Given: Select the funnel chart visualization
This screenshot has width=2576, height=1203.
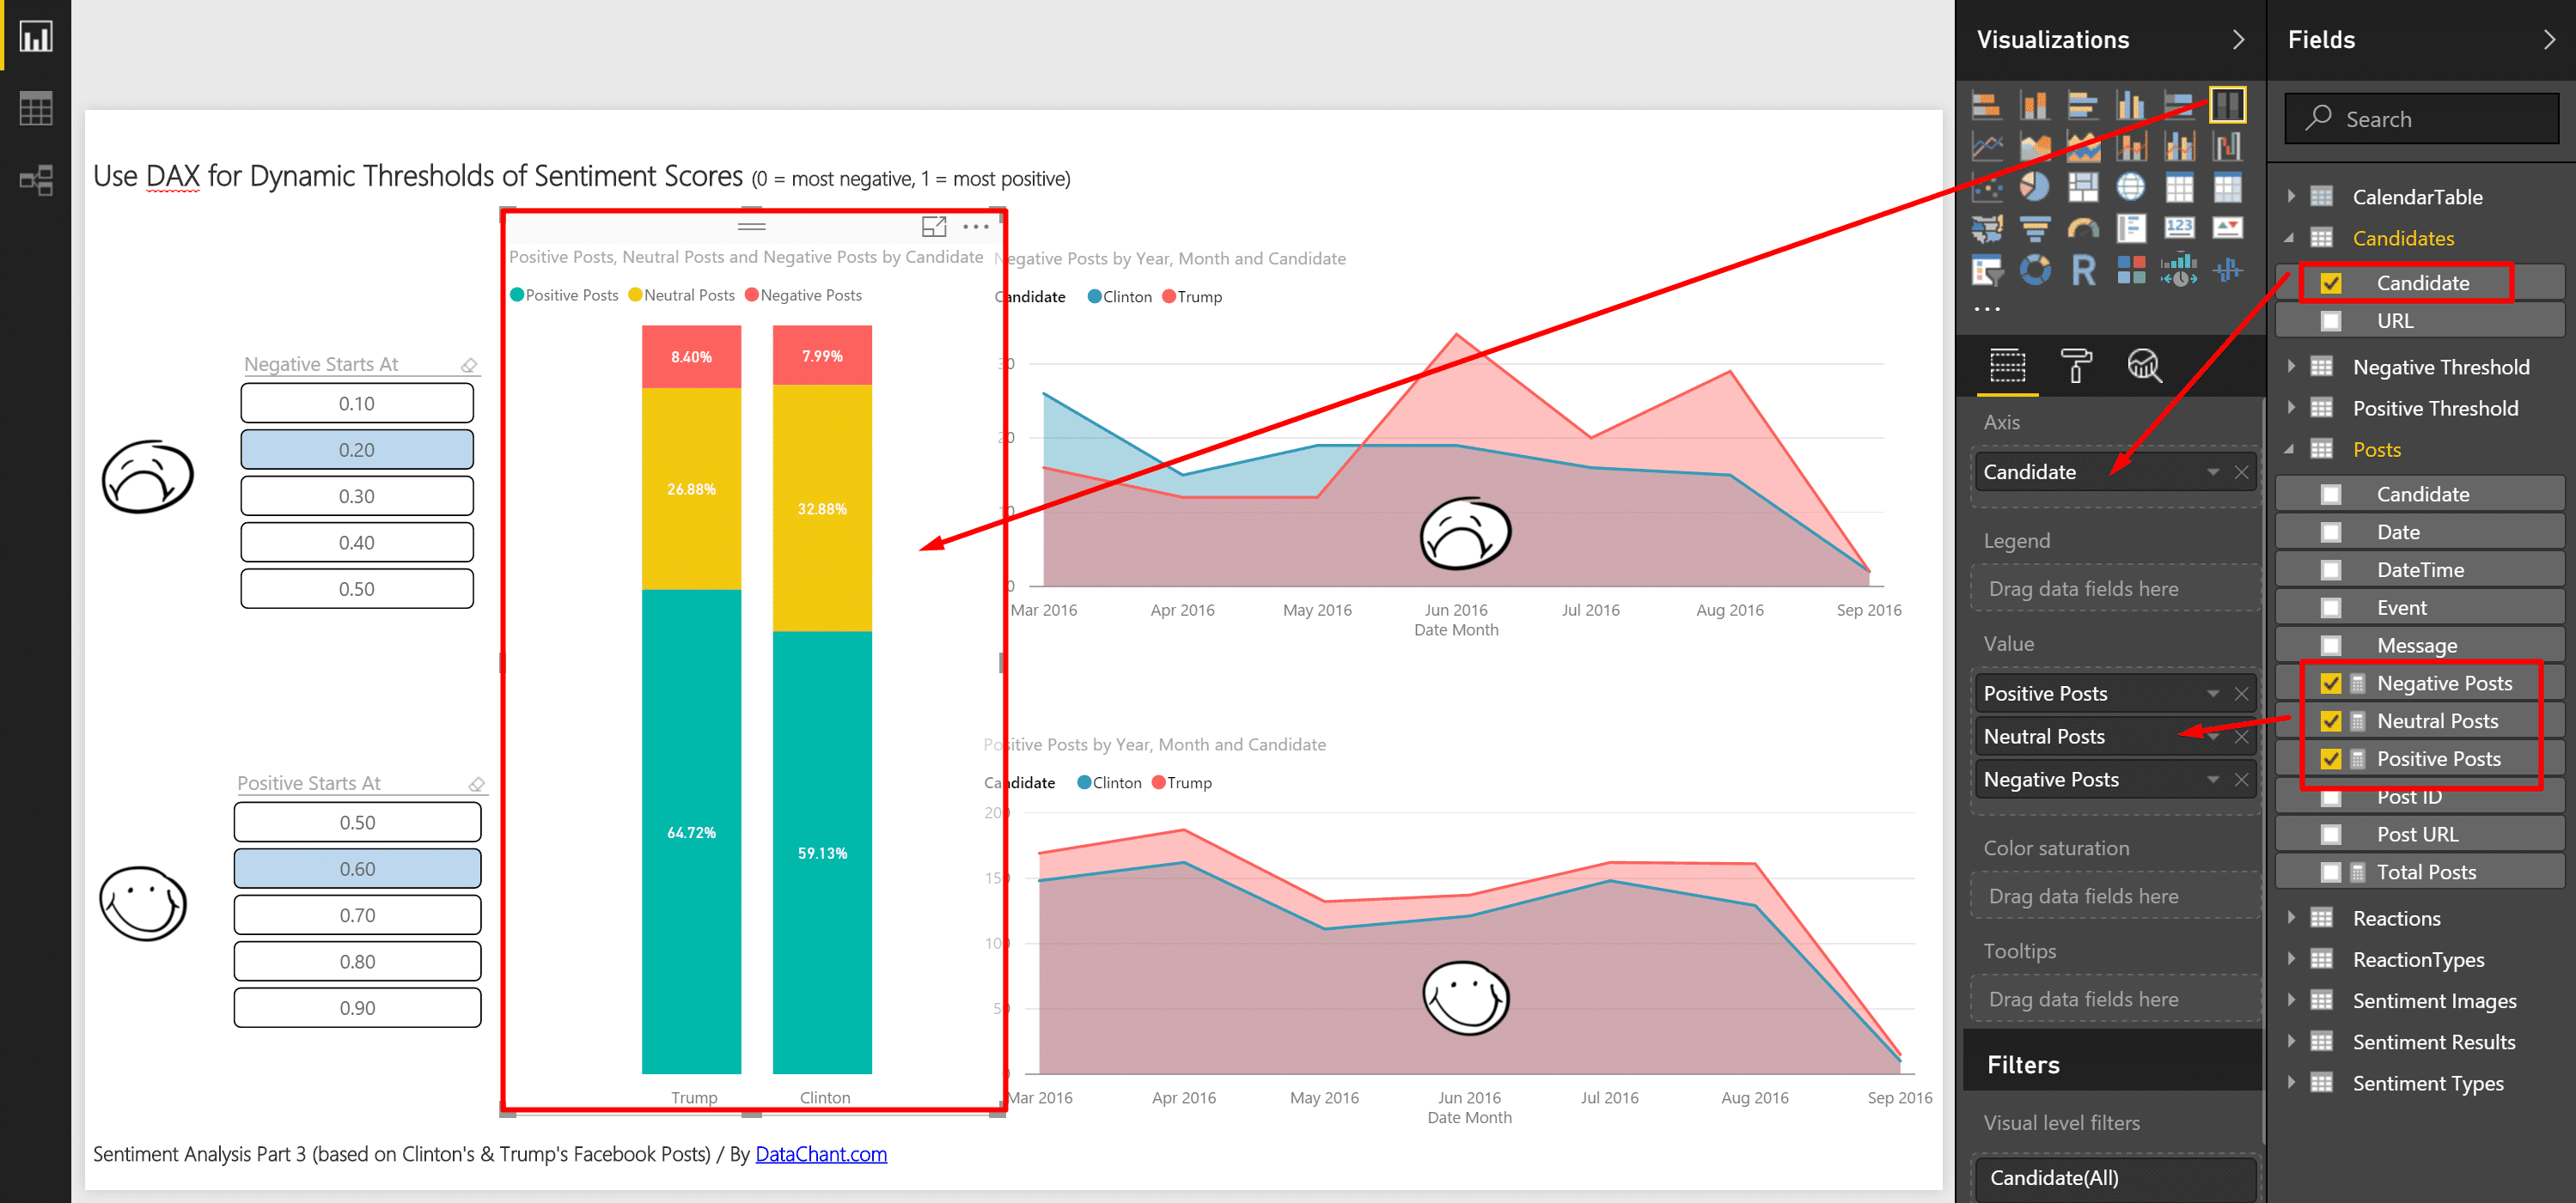Looking at the screenshot, I should 2034,228.
